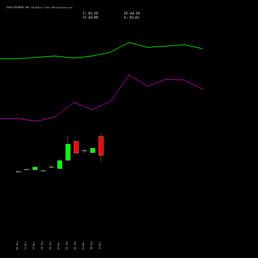258x258 pixels.
Task: Click the open value O: 43.00
Action: point(90,18)
